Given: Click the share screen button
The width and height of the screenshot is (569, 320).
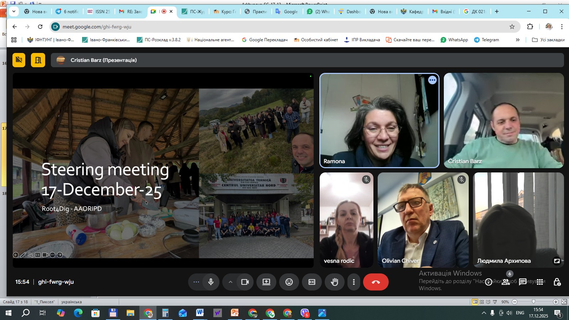Looking at the screenshot, I should tap(266, 282).
